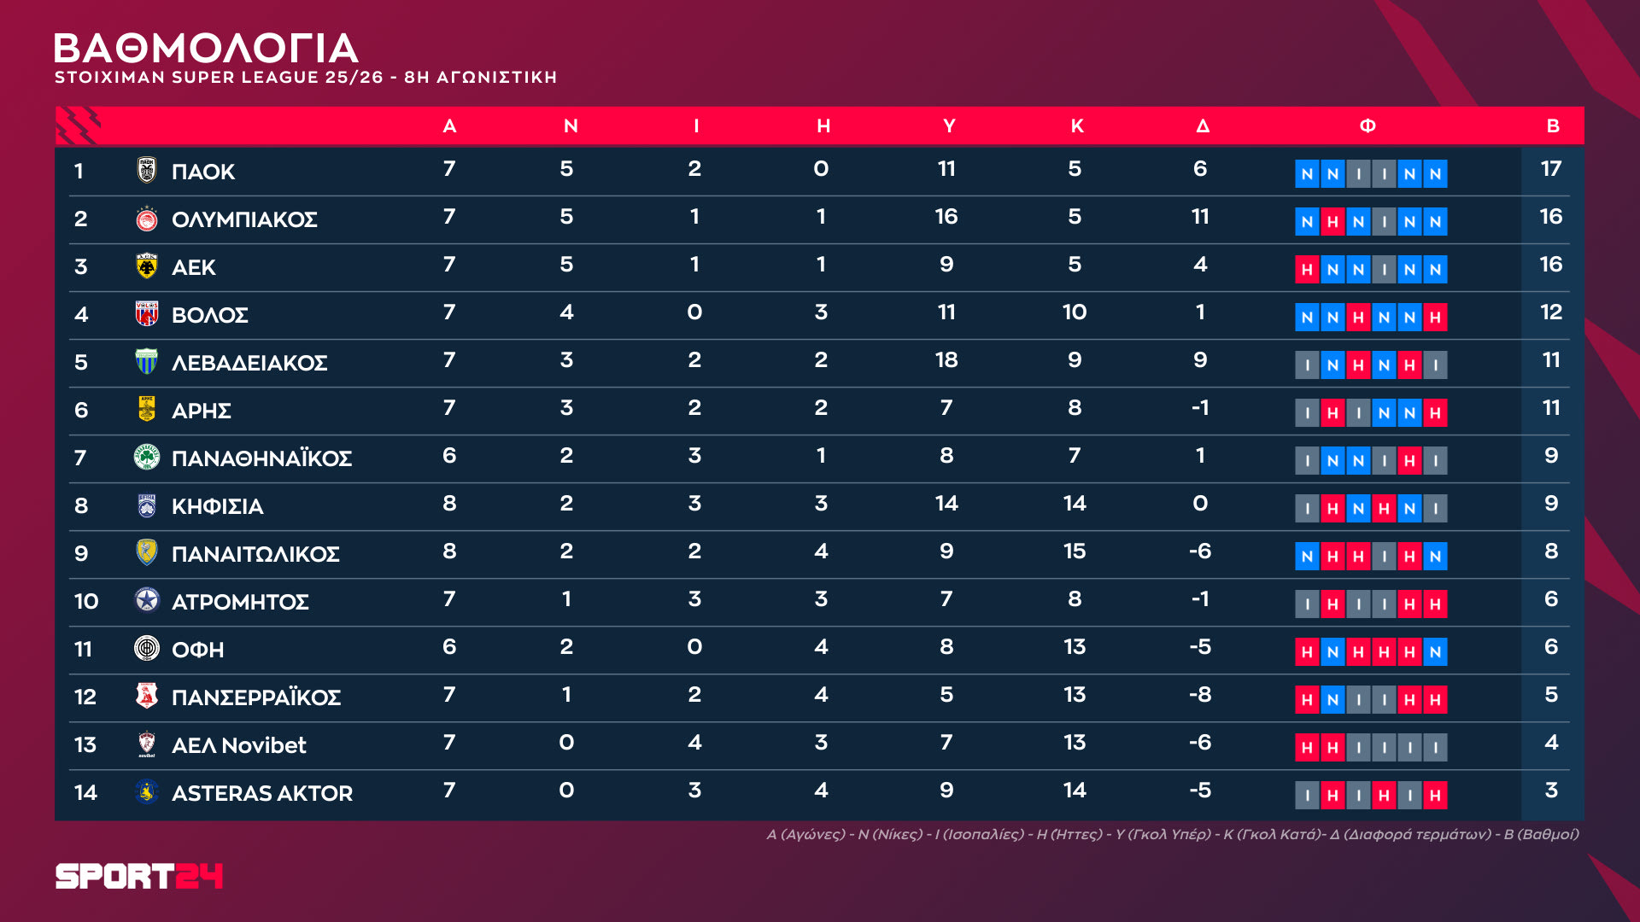Select the Παναθηναϊκός shamrock logo
Viewport: 1640px width, 922px height.
(x=147, y=458)
